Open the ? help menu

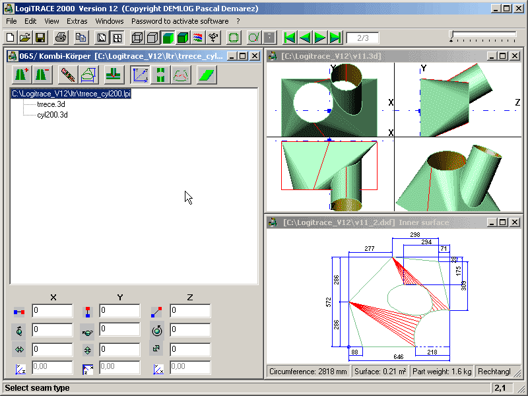click(x=238, y=21)
